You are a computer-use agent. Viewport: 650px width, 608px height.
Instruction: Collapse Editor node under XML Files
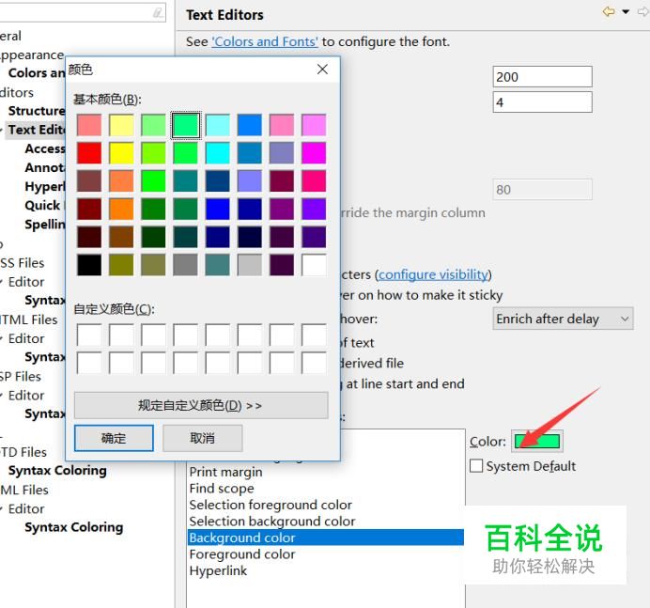pos(2,509)
